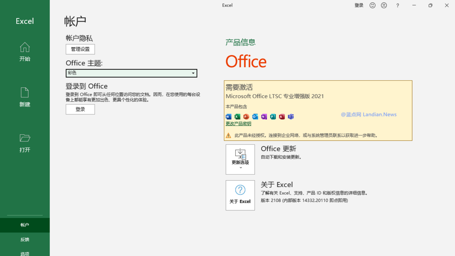Click the Word icon in product list
The height and width of the screenshot is (256, 455).
(x=228, y=117)
